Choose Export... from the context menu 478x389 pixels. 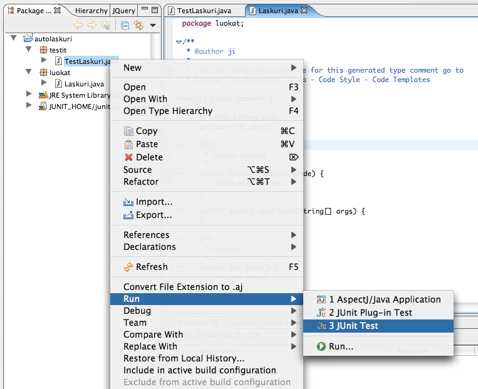207,215
